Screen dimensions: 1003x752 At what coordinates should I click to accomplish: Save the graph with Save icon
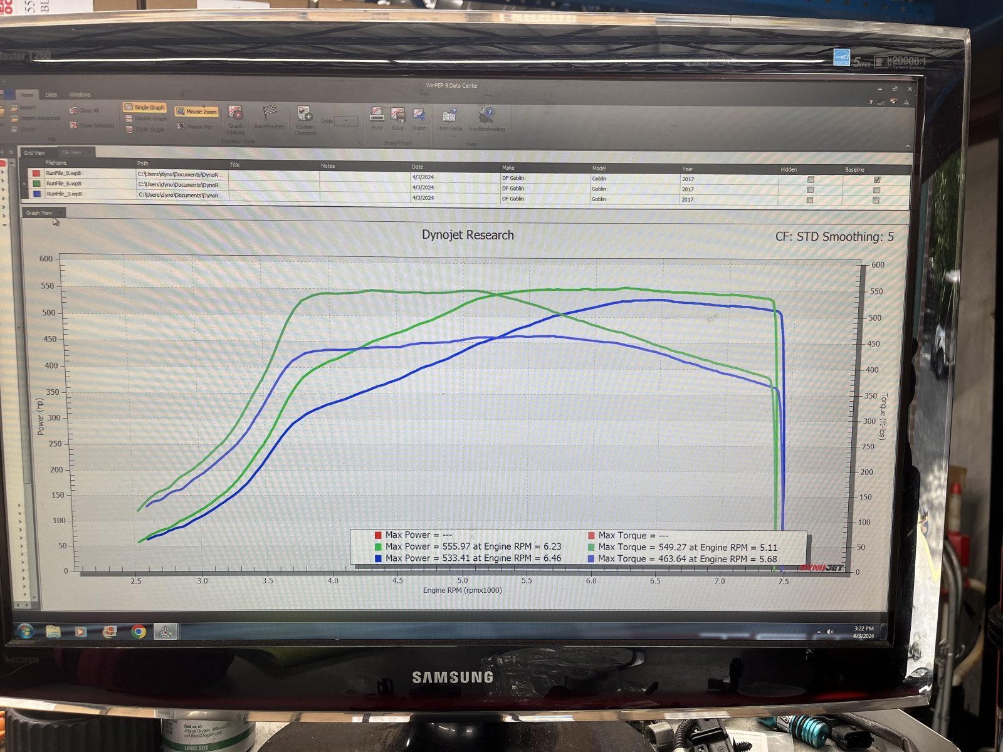pyautogui.click(x=398, y=118)
